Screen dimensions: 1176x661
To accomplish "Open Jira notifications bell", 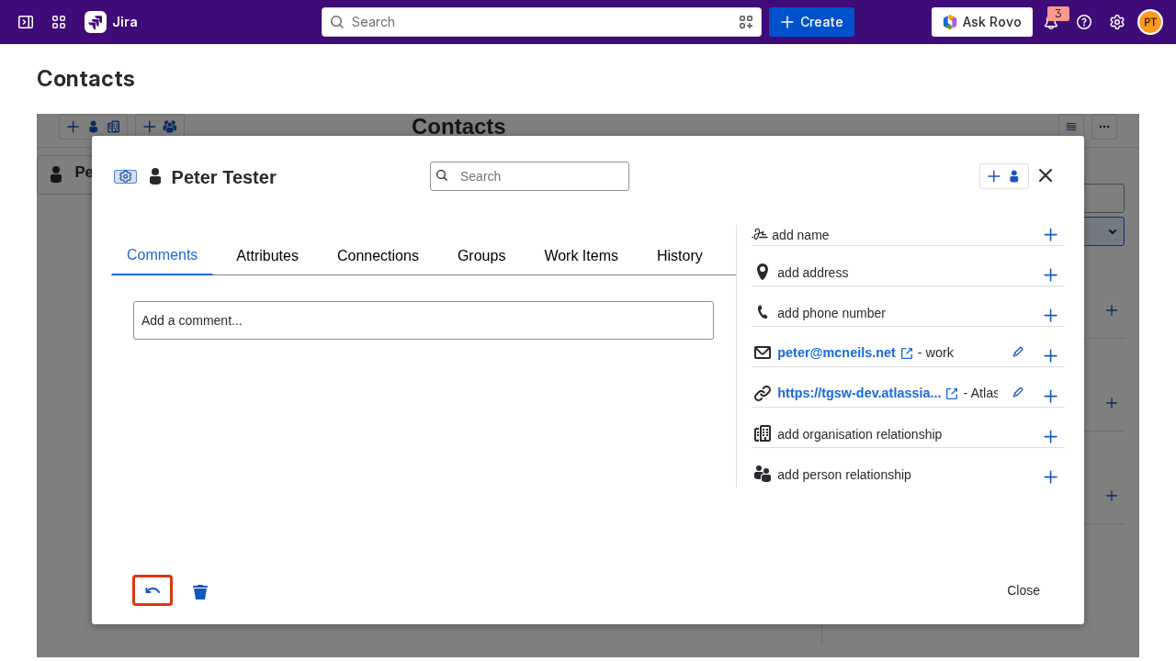I will pos(1051,22).
